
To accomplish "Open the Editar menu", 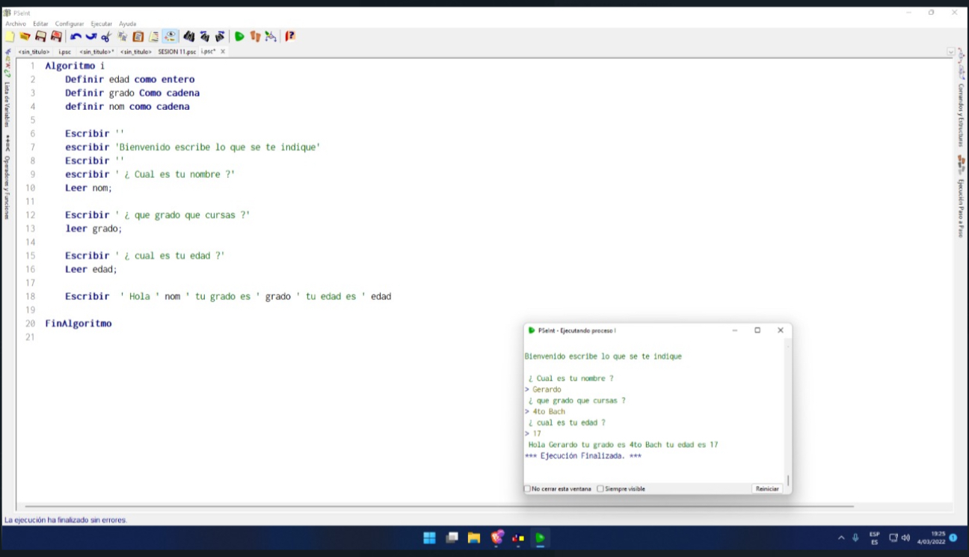I will pos(40,24).
